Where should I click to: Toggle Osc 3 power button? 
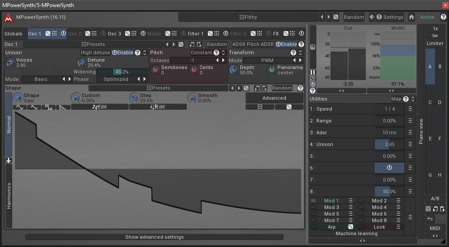[143, 33]
